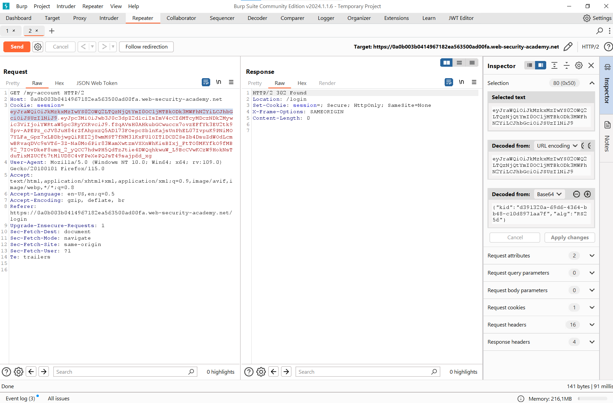This screenshot has width=613, height=403.
Task: Toggle response non-printable characters \n icon
Action: pyautogui.click(x=462, y=82)
